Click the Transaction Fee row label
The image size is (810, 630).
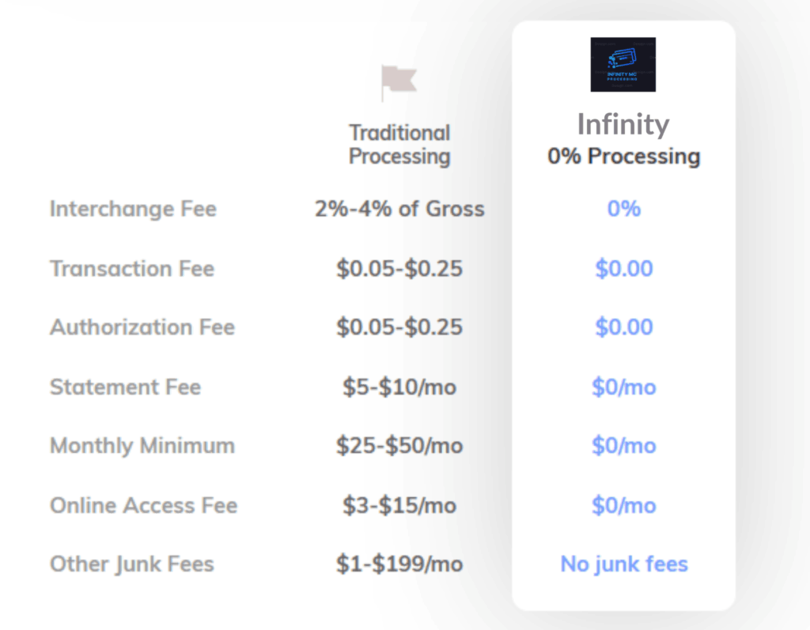[132, 269]
